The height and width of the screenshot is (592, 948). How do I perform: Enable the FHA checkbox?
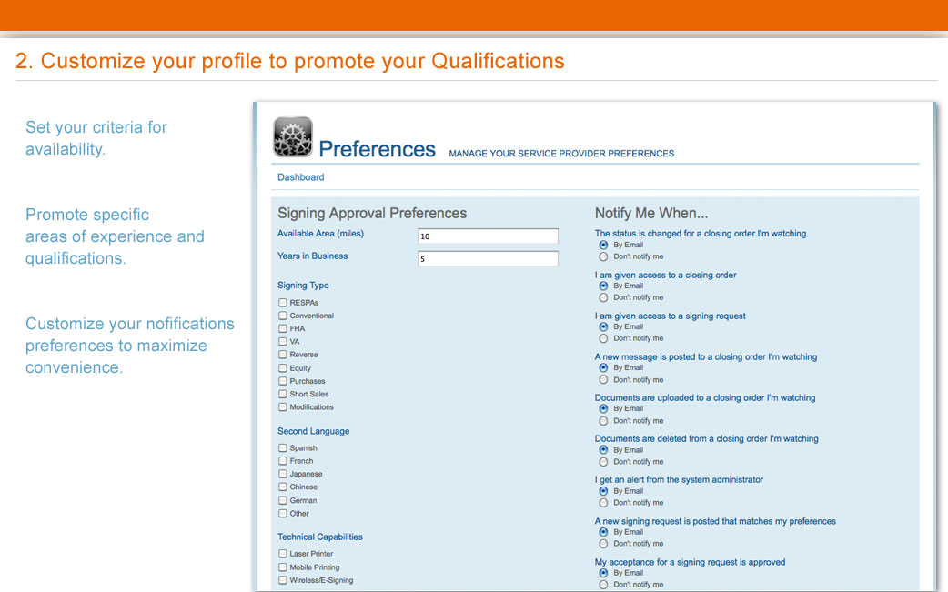tap(282, 328)
